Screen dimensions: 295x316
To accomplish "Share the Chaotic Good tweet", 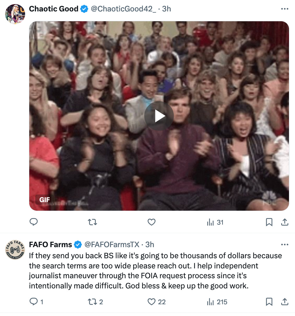I will [284, 222].
